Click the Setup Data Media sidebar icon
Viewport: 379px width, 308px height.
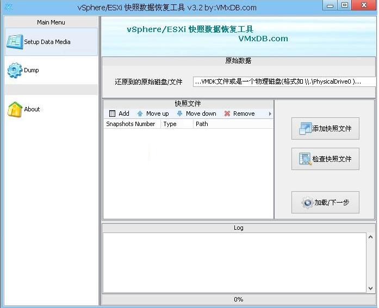pos(15,42)
